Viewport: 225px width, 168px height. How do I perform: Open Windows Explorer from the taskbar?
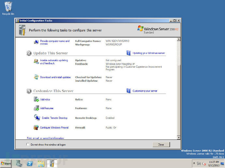[x=41, y=164]
